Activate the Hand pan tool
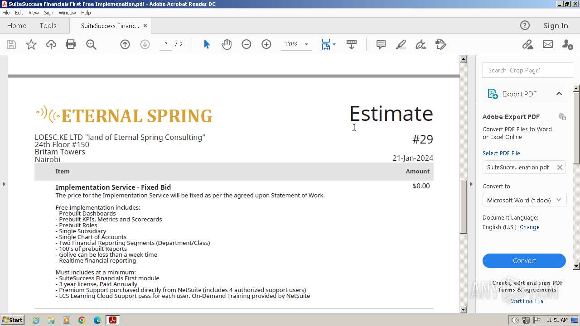580x326 pixels. 227,44
